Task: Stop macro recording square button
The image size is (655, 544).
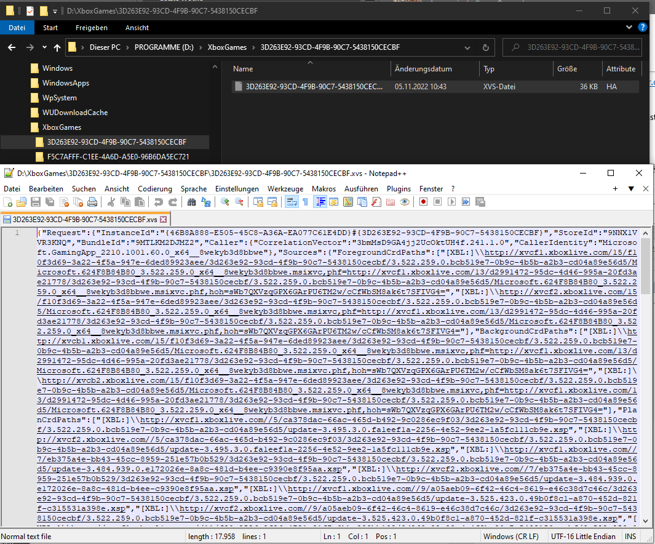Action: pos(437,202)
